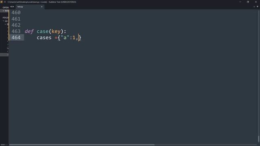Open the tab list dropdown arrow
Viewport: 260px width, 146px height.
(x=257, y=7)
